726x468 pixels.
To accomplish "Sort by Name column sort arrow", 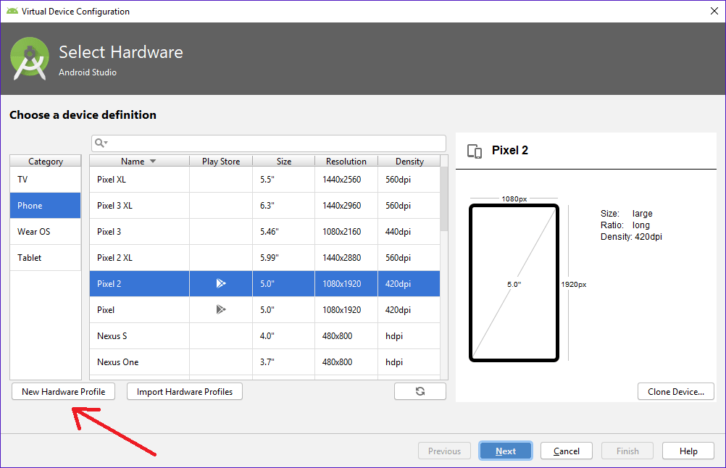I will coord(153,161).
